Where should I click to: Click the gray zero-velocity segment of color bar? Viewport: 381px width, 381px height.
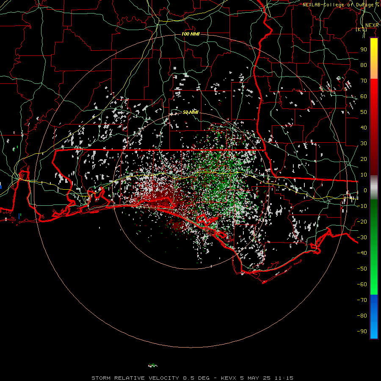click(374, 188)
